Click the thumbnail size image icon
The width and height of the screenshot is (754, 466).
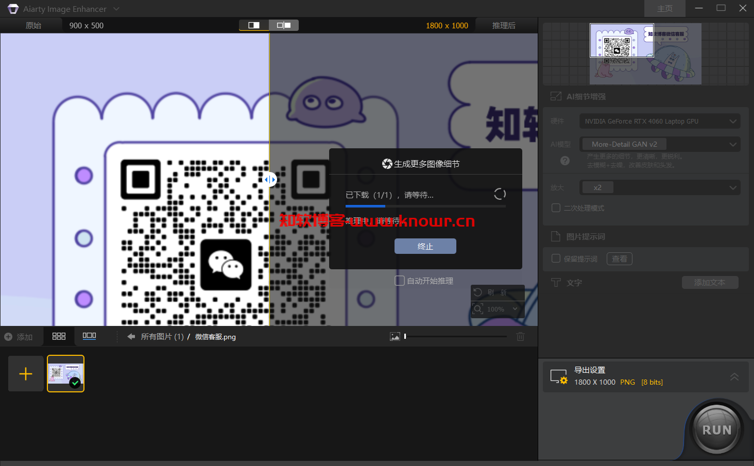pyautogui.click(x=395, y=336)
